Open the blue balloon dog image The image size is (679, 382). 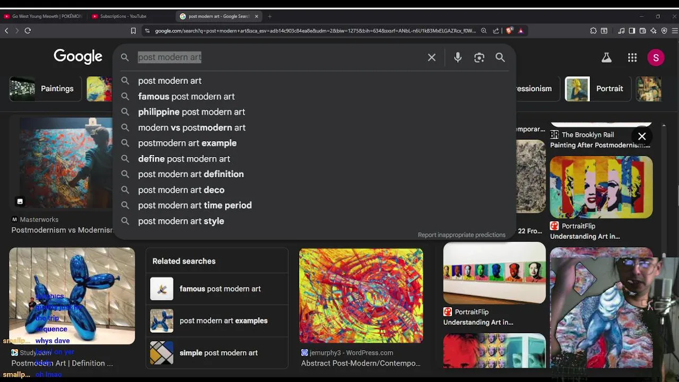click(72, 296)
